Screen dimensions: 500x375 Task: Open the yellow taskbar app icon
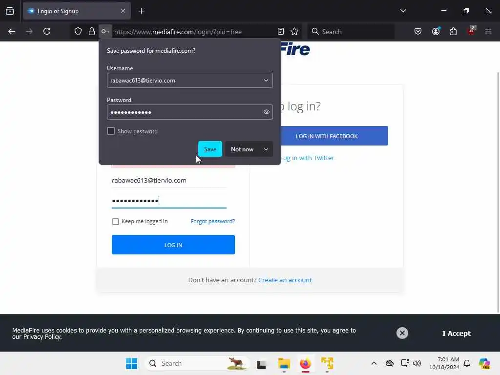(x=327, y=363)
